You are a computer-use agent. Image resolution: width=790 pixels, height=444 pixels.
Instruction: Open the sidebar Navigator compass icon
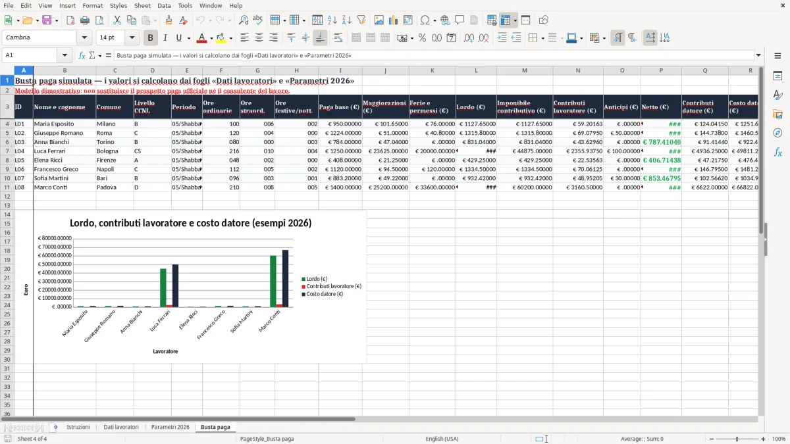click(777, 133)
